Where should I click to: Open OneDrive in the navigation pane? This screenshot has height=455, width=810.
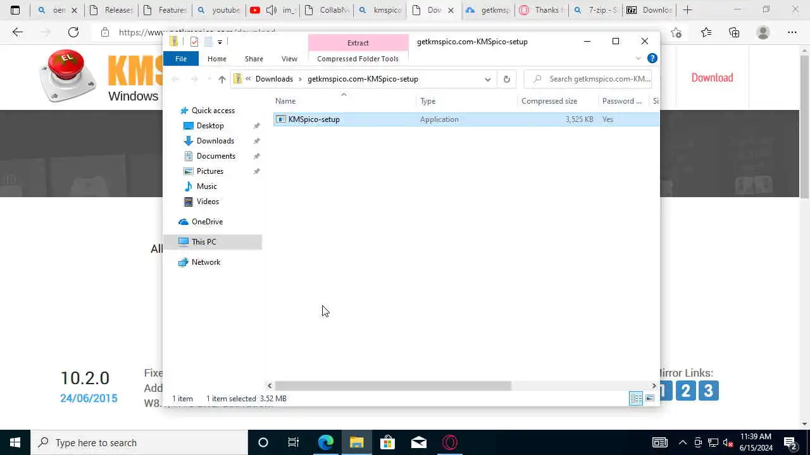click(207, 222)
